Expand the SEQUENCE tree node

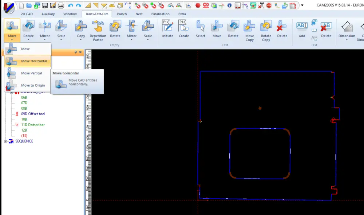(5, 141)
